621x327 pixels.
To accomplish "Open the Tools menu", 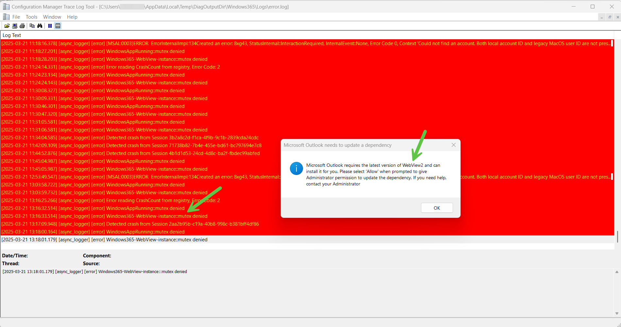I will 31,17.
